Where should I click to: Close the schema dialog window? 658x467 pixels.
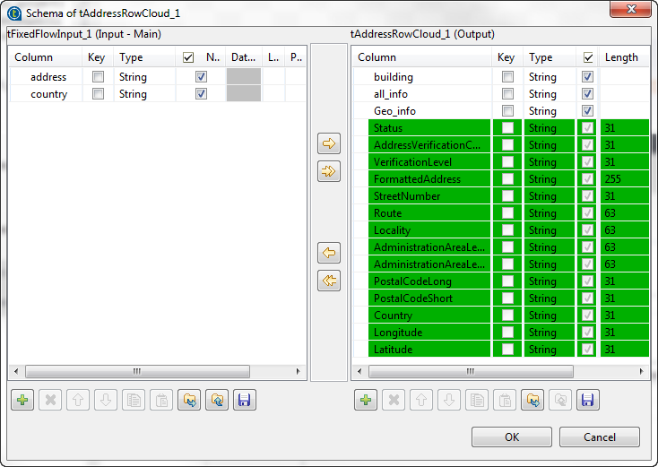tap(630, 9)
